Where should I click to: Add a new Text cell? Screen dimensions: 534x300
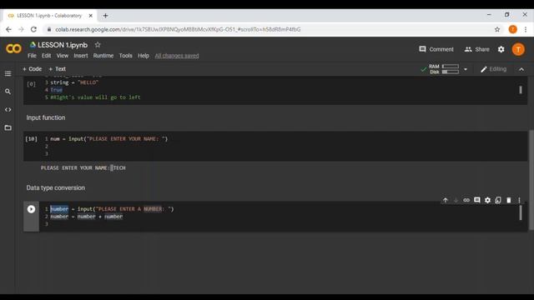(58, 69)
